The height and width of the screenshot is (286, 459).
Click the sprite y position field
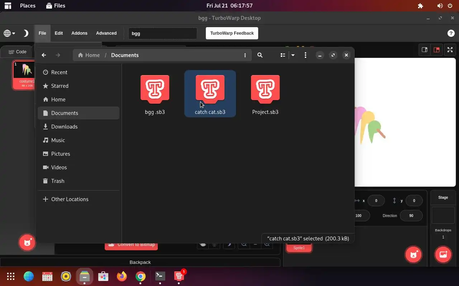(414, 201)
